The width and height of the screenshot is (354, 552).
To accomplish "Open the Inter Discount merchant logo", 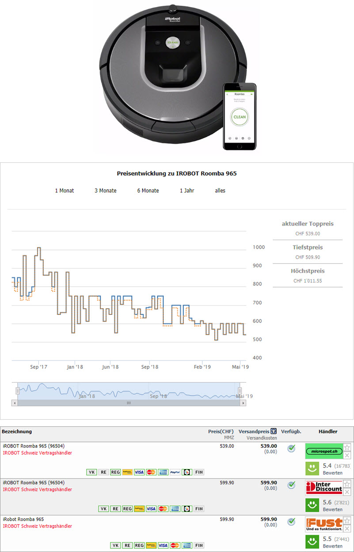I will [324, 487].
